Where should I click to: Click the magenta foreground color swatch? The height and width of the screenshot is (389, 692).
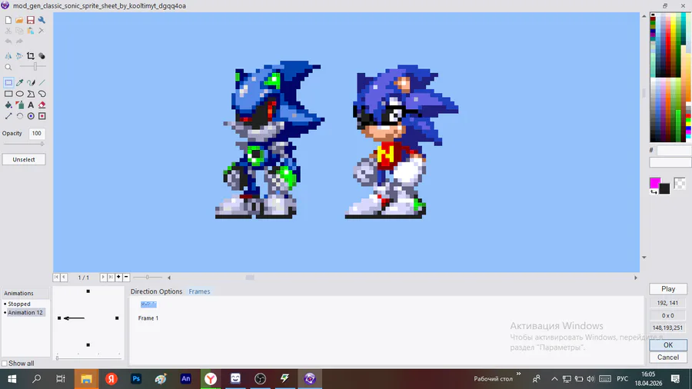655,183
